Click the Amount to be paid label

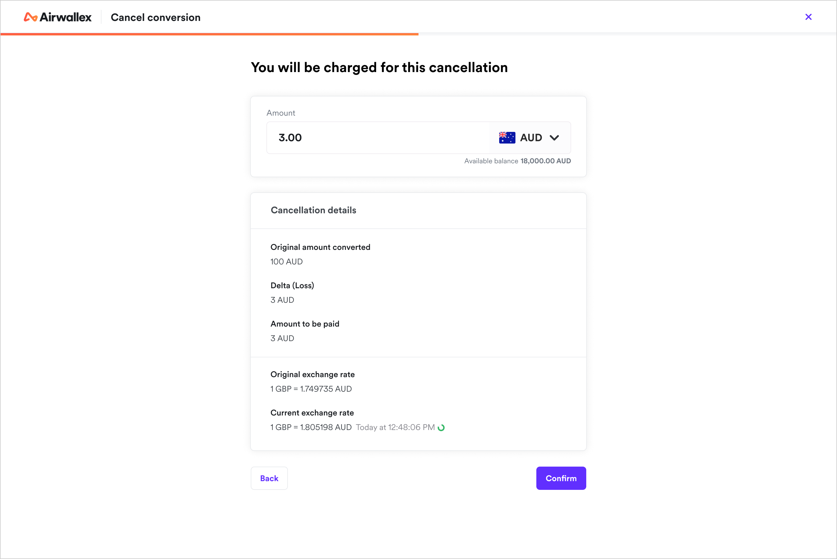[305, 324]
